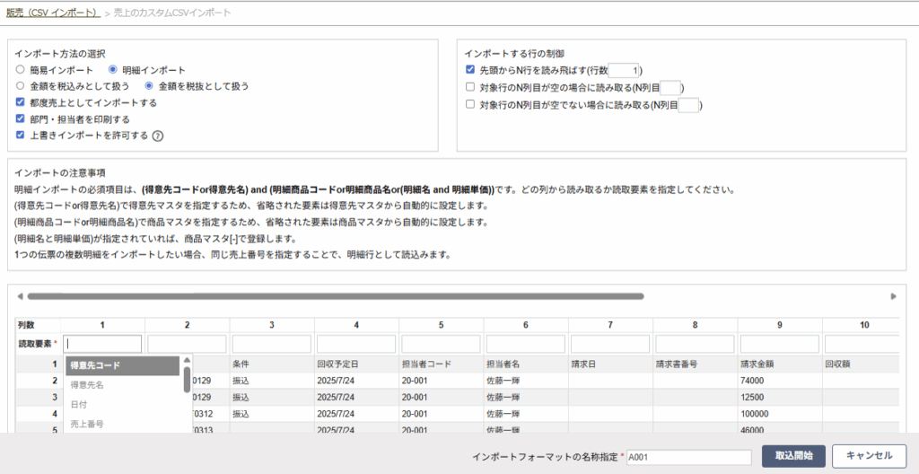Focus the インポートフォーマットの名称指定 input field
Viewport: 919px width, 474px height.
pyautogui.click(x=687, y=457)
